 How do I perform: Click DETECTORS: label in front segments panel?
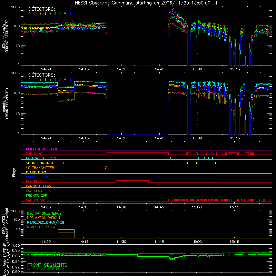click(x=41, y=9)
